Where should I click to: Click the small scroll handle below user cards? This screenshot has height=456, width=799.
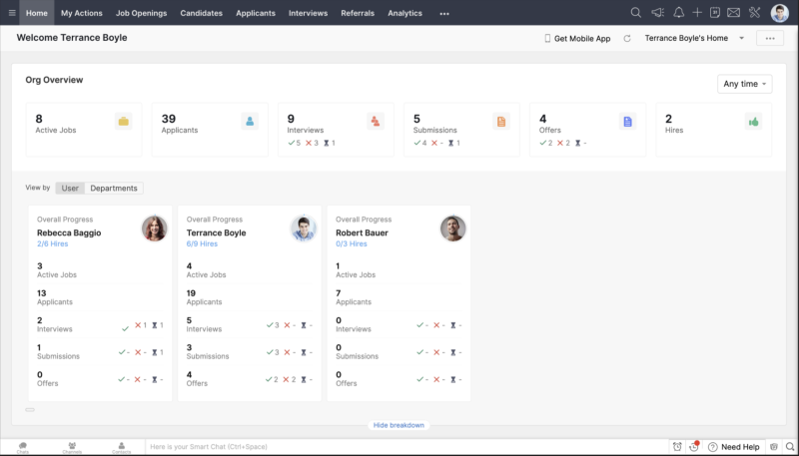click(30, 410)
